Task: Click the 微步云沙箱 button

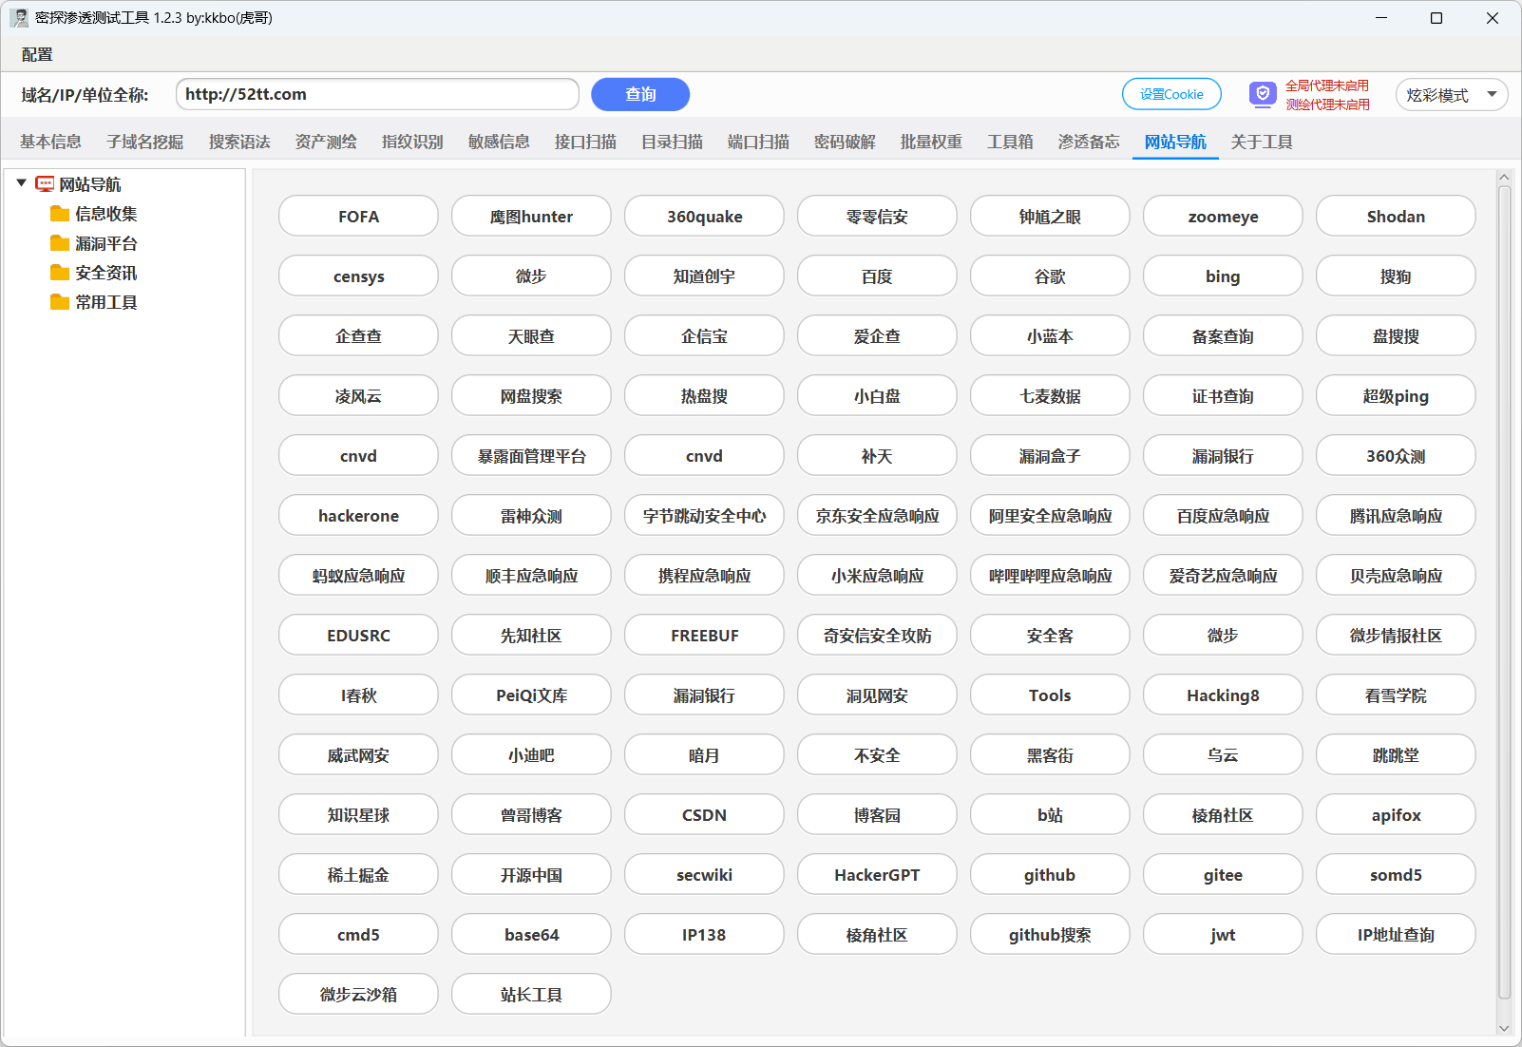Action: click(x=358, y=994)
